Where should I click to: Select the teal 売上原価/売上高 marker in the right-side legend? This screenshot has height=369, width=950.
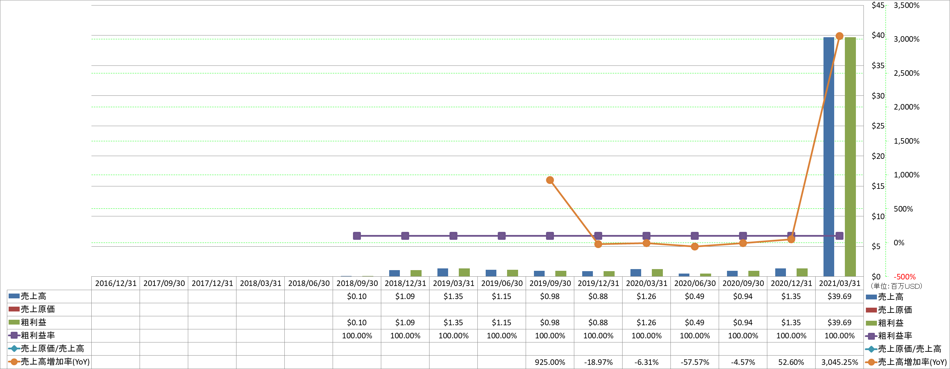pos(871,349)
